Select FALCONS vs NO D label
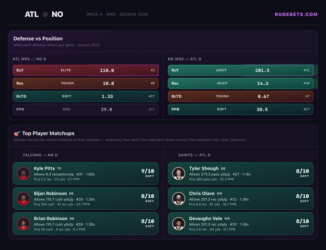 click(40, 155)
